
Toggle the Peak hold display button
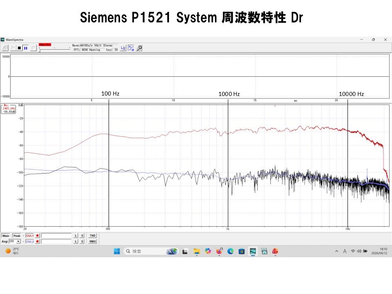pyautogui.click(x=17, y=236)
